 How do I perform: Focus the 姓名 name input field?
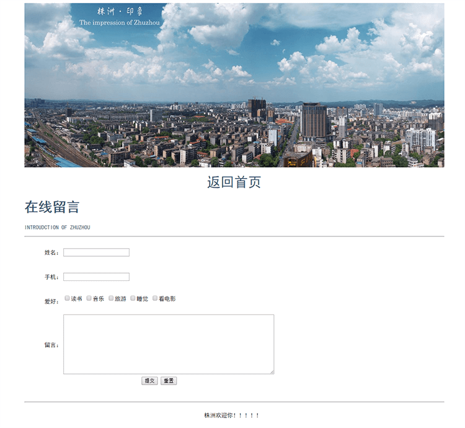pos(96,252)
